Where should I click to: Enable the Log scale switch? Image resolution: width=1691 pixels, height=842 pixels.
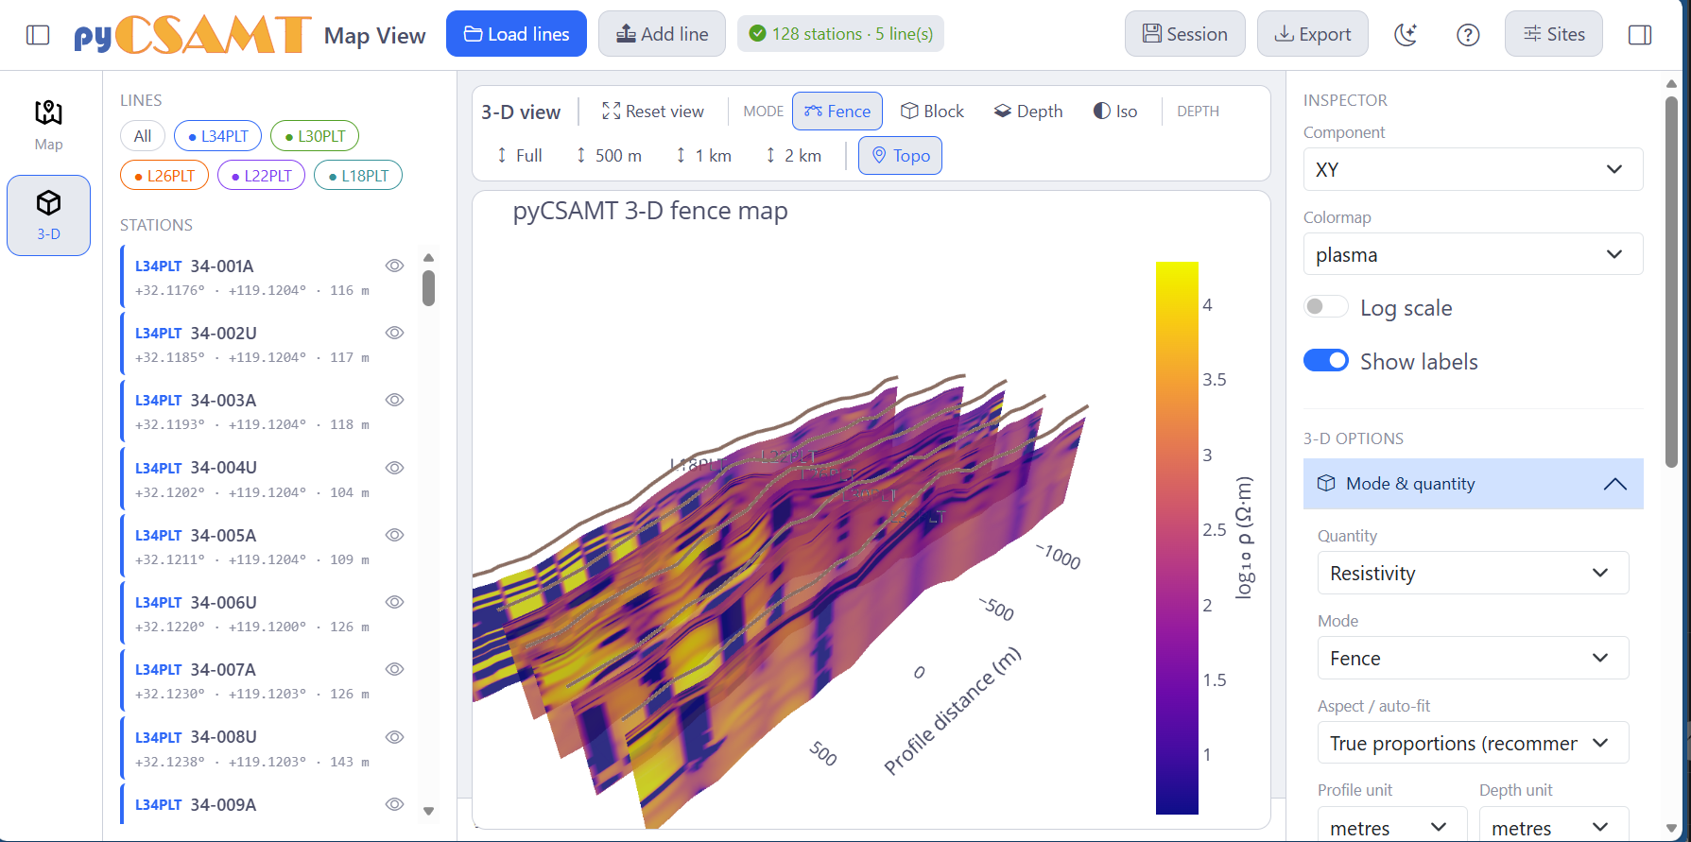tap(1325, 307)
